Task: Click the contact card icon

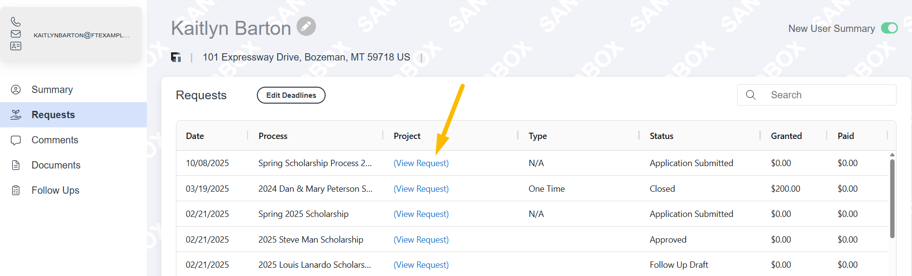Action: pyautogui.click(x=16, y=46)
